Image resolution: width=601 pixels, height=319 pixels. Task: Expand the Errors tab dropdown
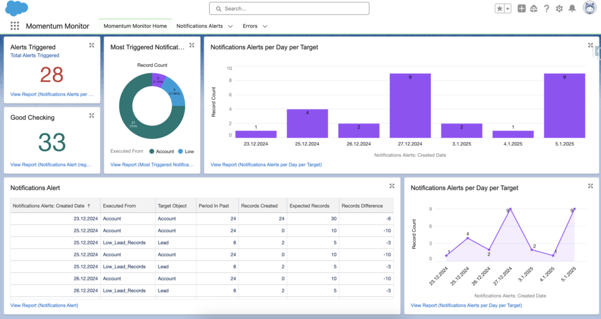pyautogui.click(x=265, y=26)
